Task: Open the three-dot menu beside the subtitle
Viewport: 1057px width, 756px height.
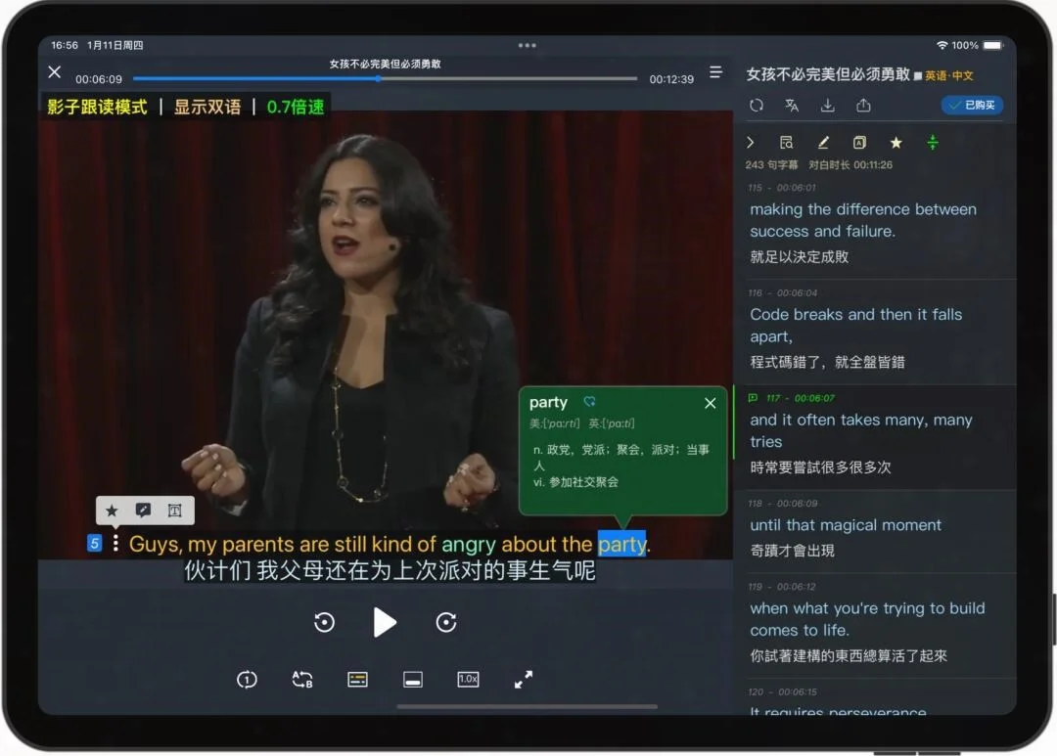Action: pyautogui.click(x=115, y=543)
